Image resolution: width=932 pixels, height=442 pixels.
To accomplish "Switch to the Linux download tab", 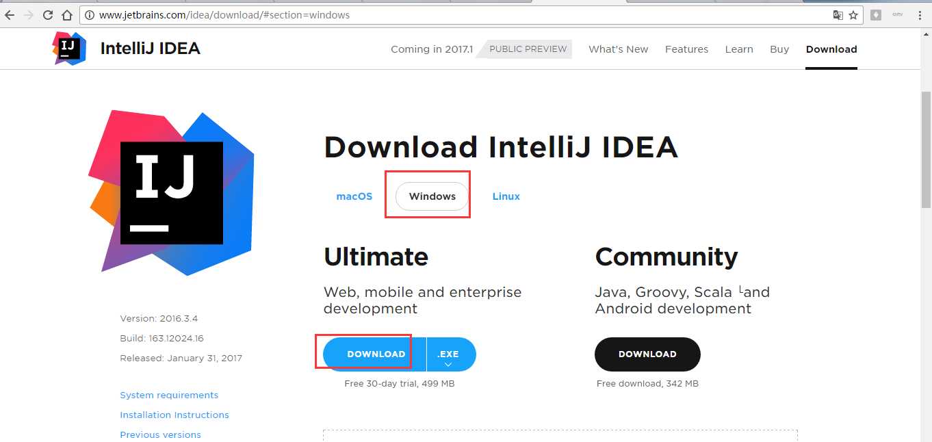I will pyautogui.click(x=506, y=196).
